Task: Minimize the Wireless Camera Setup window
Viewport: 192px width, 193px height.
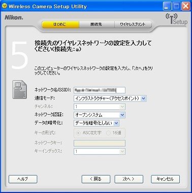Action: (167, 6)
